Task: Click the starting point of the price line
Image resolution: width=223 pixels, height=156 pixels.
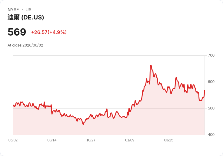Action: click(13, 106)
